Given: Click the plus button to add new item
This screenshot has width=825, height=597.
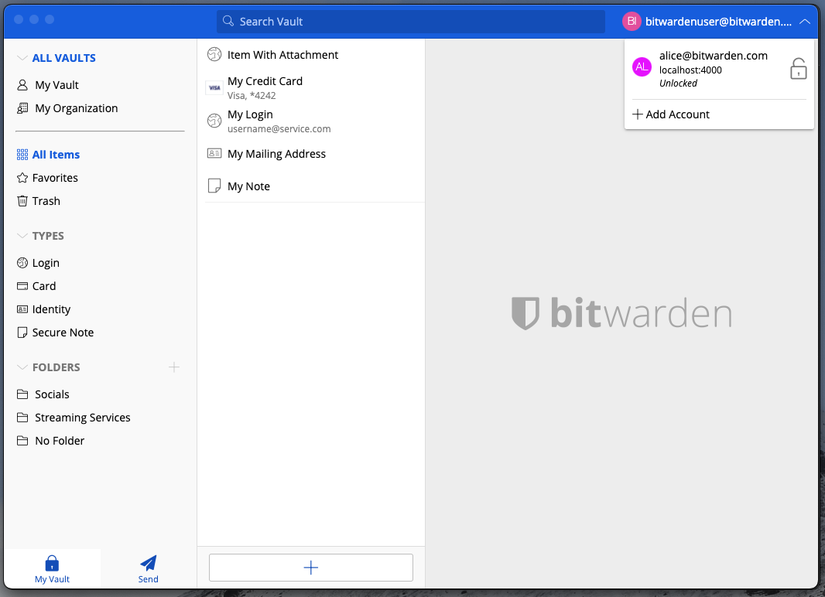Looking at the screenshot, I should pyautogui.click(x=310, y=567).
